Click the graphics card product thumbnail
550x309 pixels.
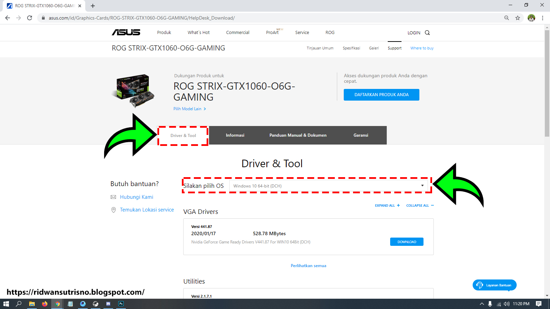(133, 91)
